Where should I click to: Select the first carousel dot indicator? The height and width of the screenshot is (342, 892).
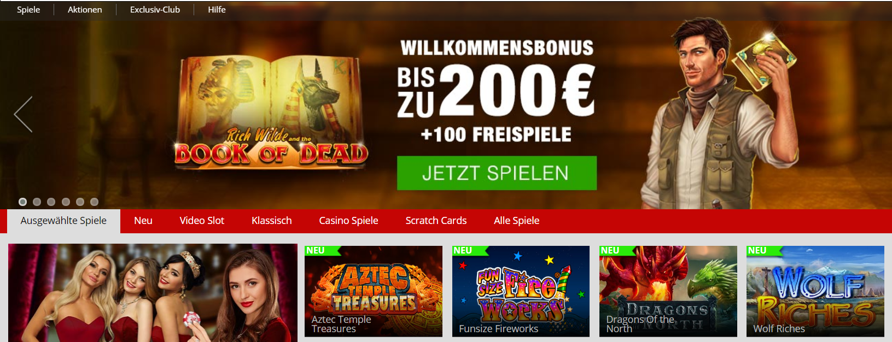(x=22, y=202)
